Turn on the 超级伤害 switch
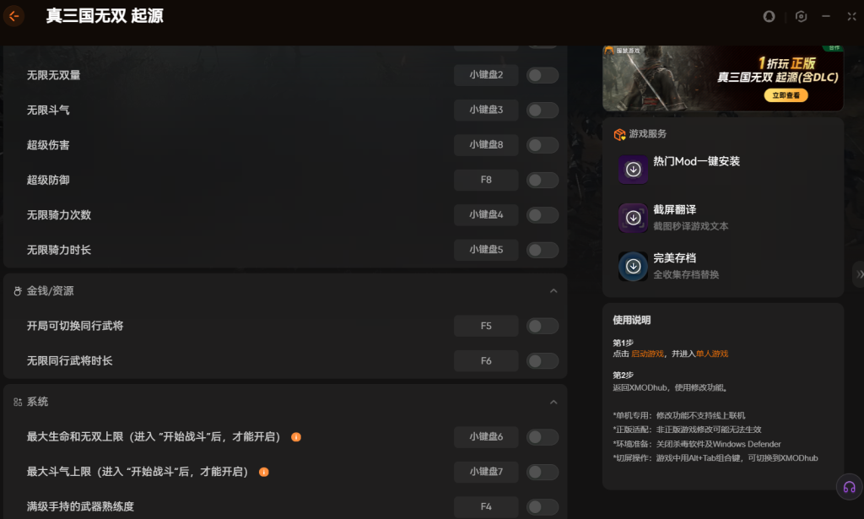This screenshot has width=864, height=519. 543,145
